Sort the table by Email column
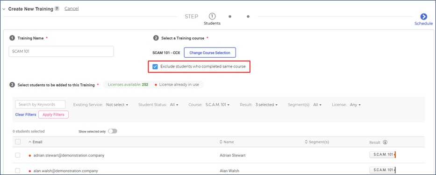 36,142
